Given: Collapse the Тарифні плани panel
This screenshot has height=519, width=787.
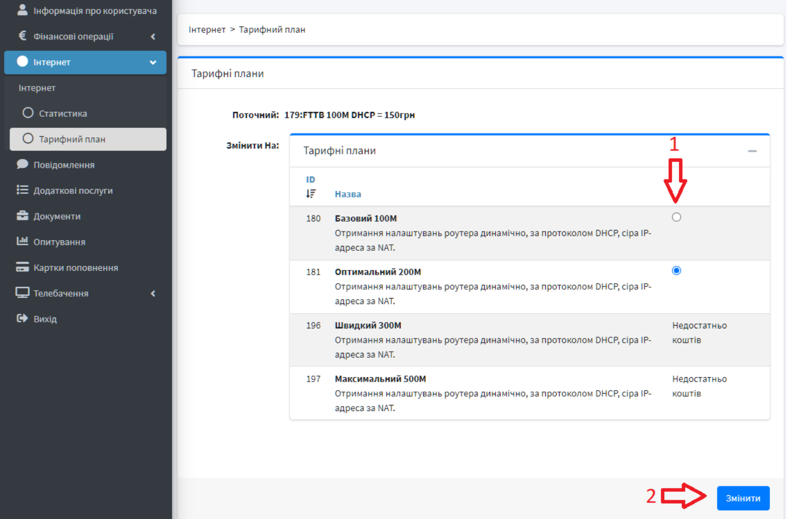Looking at the screenshot, I should pyautogui.click(x=752, y=150).
